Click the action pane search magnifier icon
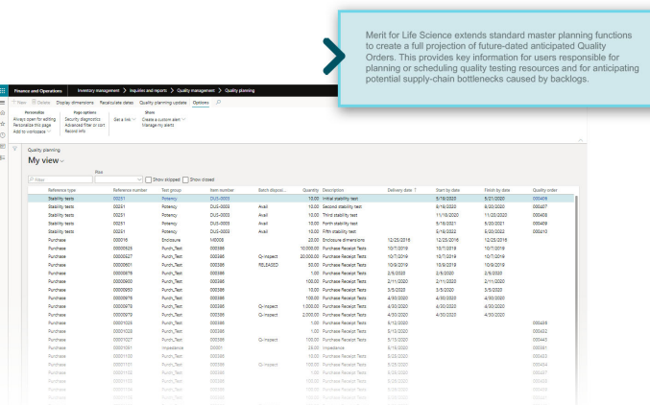650x405 pixels. tap(219, 103)
